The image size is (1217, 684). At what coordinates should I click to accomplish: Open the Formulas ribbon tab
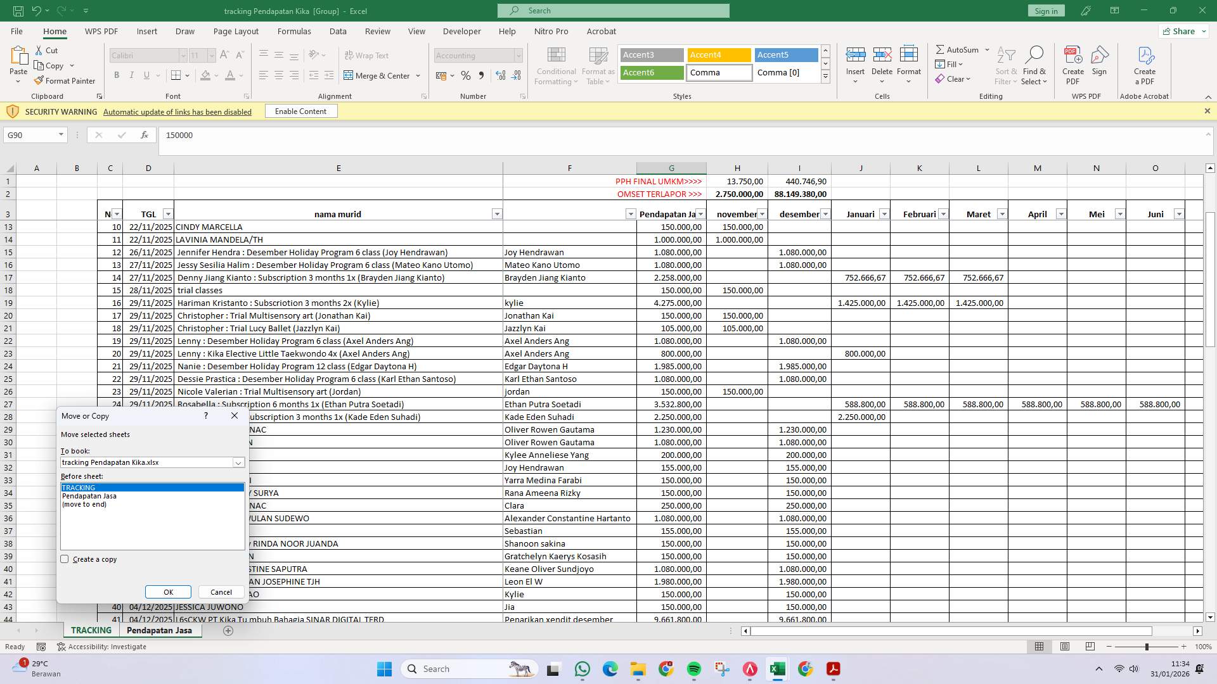point(294,31)
